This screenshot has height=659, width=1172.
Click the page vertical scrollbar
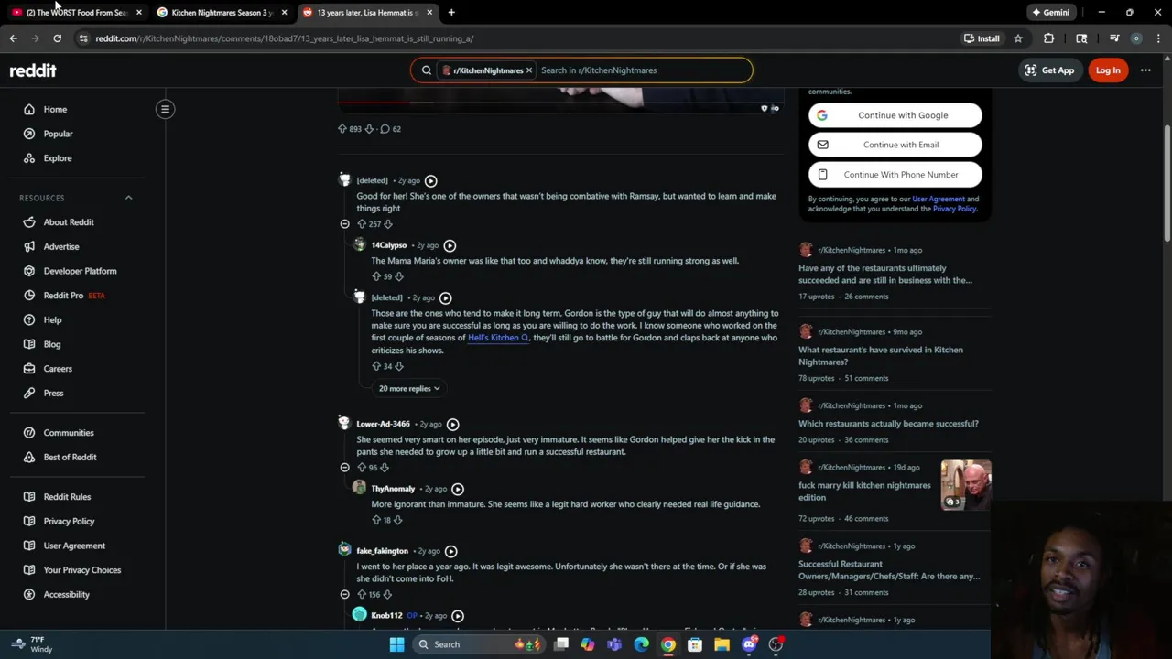click(1167, 183)
